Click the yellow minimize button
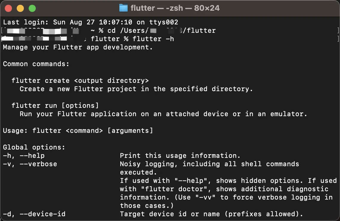This screenshot has width=340, height=221. [20, 8]
